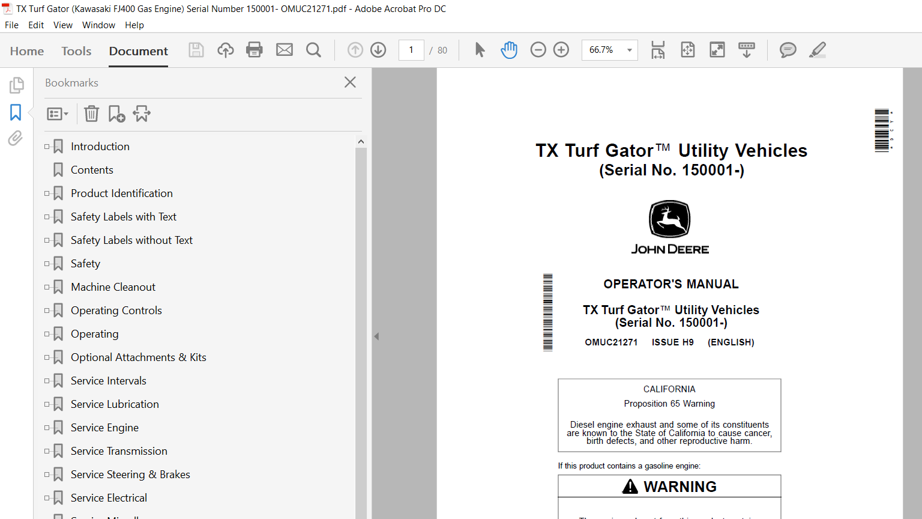Open the Page Thumbnails panel
Viewport: 922px width, 519px height.
[x=16, y=85]
